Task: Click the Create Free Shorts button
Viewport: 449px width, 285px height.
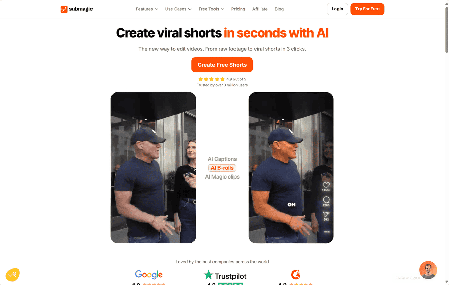Action: click(x=222, y=65)
